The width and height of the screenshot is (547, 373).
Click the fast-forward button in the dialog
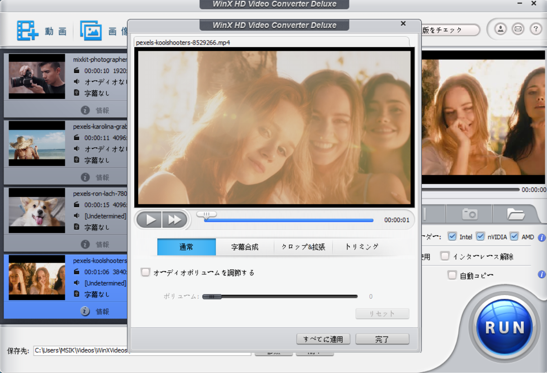coord(174,220)
